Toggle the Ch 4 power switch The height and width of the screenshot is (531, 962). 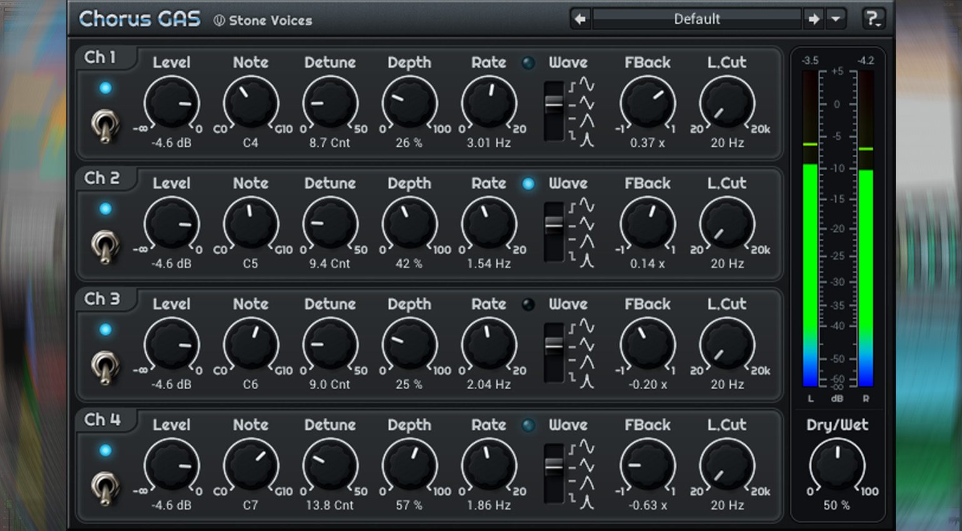104,487
